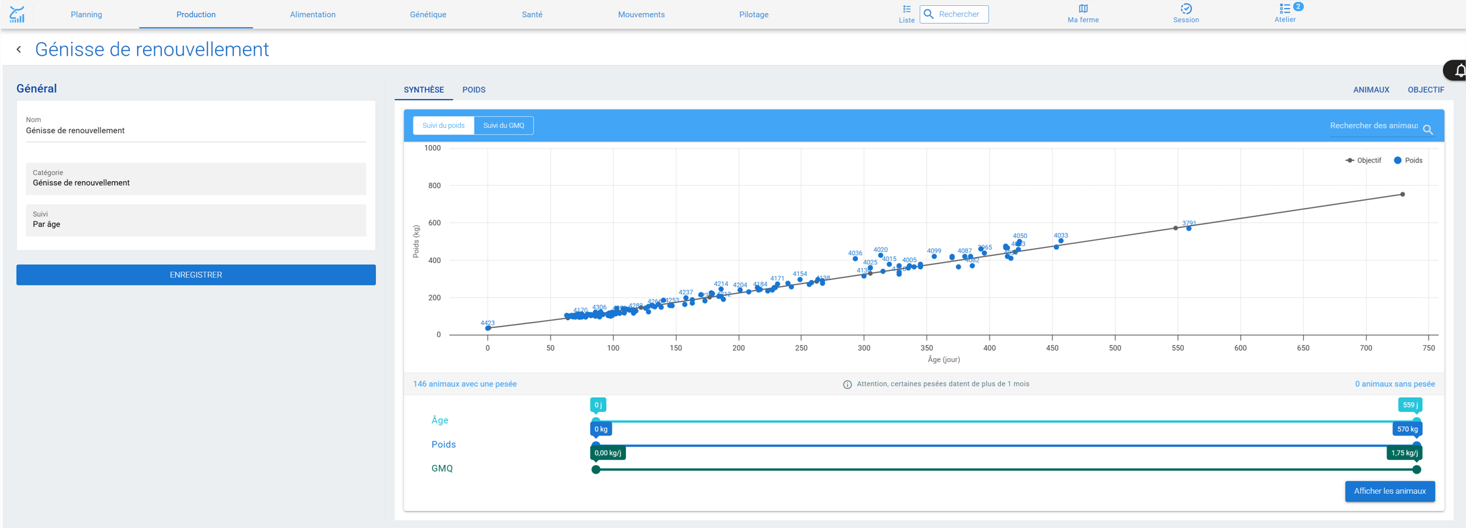Viewport: 1466px width, 528px height.
Task: Open the Atelier list icon
Action: 1285,13
